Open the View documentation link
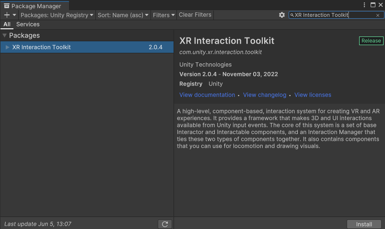The height and width of the screenshot is (229, 385). pos(207,95)
